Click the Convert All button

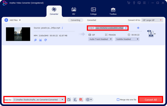coord(151,100)
